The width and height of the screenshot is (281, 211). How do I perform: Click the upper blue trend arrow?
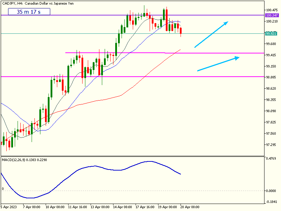tap(211, 34)
